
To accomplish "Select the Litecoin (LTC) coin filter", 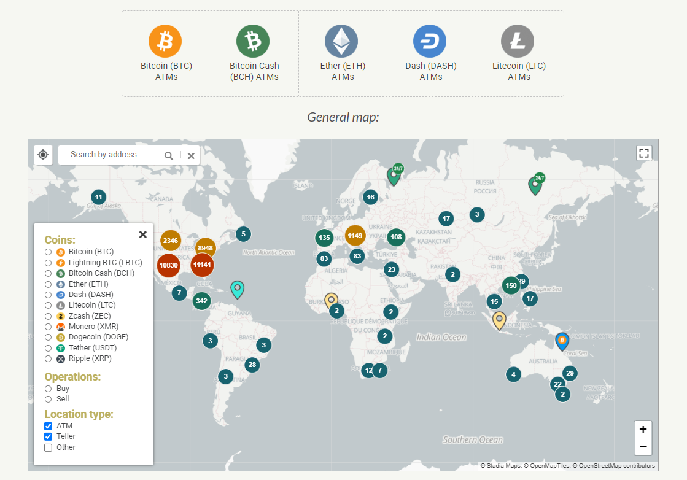I will [49, 305].
